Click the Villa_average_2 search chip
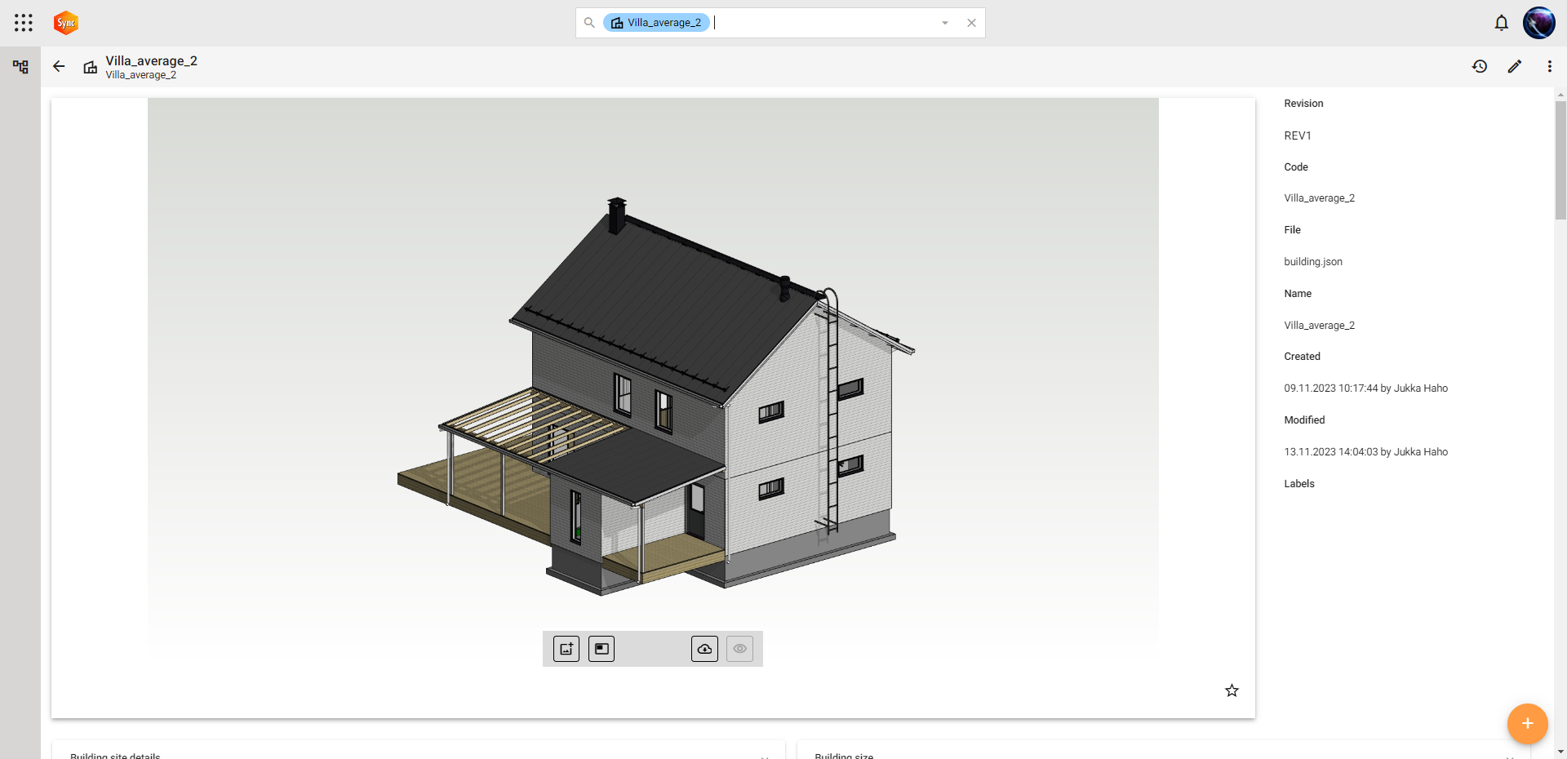Viewport: 1567px width, 759px height. [x=656, y=23]
